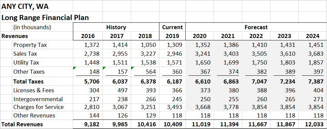327x129 pixels.
Task: Select Utility Tax 2023 value 1,803
Action: click(287, 62)
